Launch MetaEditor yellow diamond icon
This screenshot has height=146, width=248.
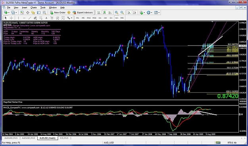(69, 12)
